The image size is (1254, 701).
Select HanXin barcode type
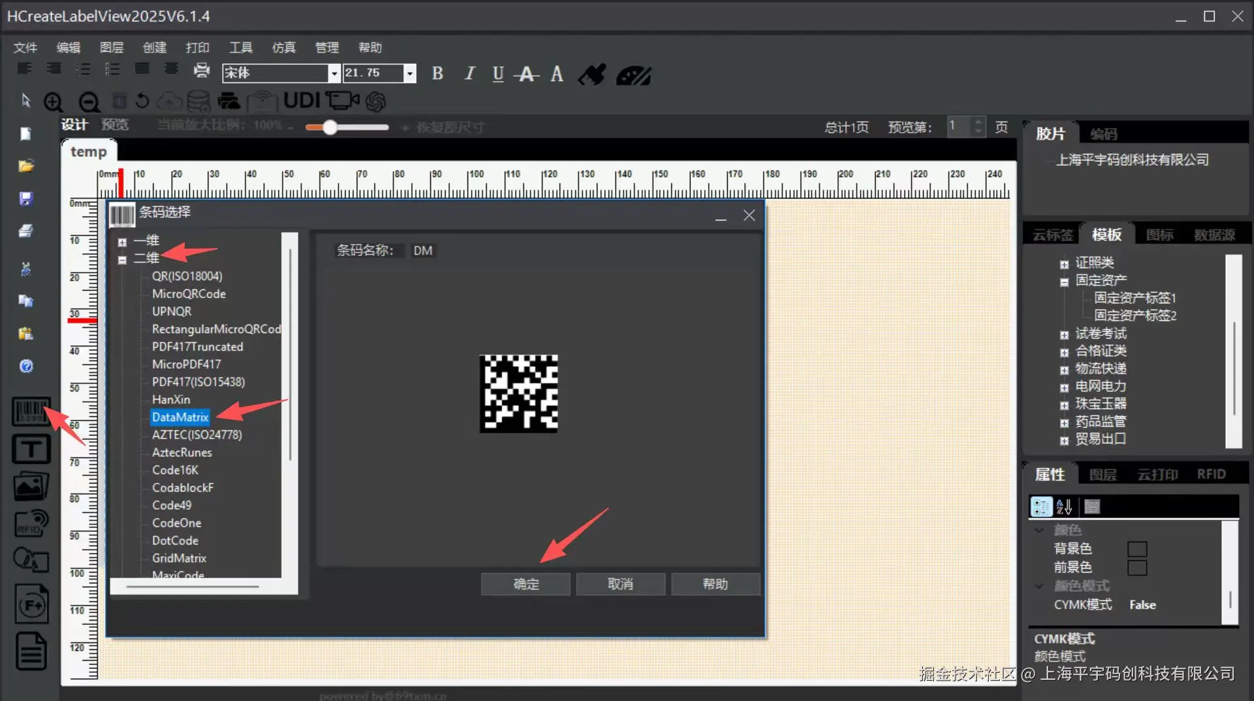click(171, 399)
